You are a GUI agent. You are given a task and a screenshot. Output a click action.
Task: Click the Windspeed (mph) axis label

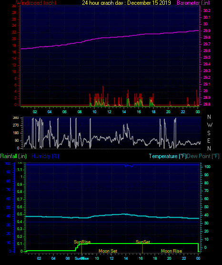36,2
